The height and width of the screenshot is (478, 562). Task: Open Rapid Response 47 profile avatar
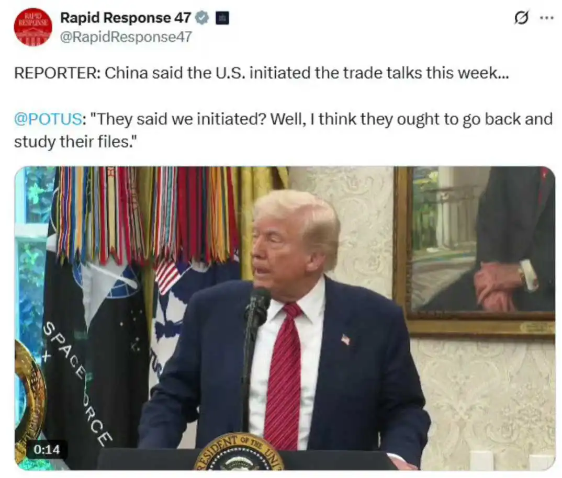click(33, 27)
